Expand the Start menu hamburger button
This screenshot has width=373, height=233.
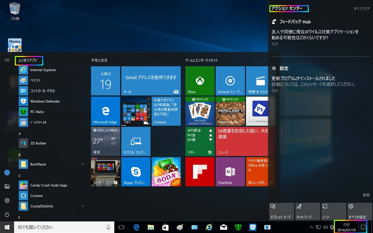point(7,60)
